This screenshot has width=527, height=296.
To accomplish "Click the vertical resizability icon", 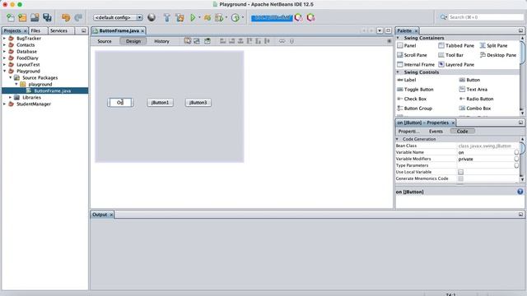I will [x=291, y=41].
